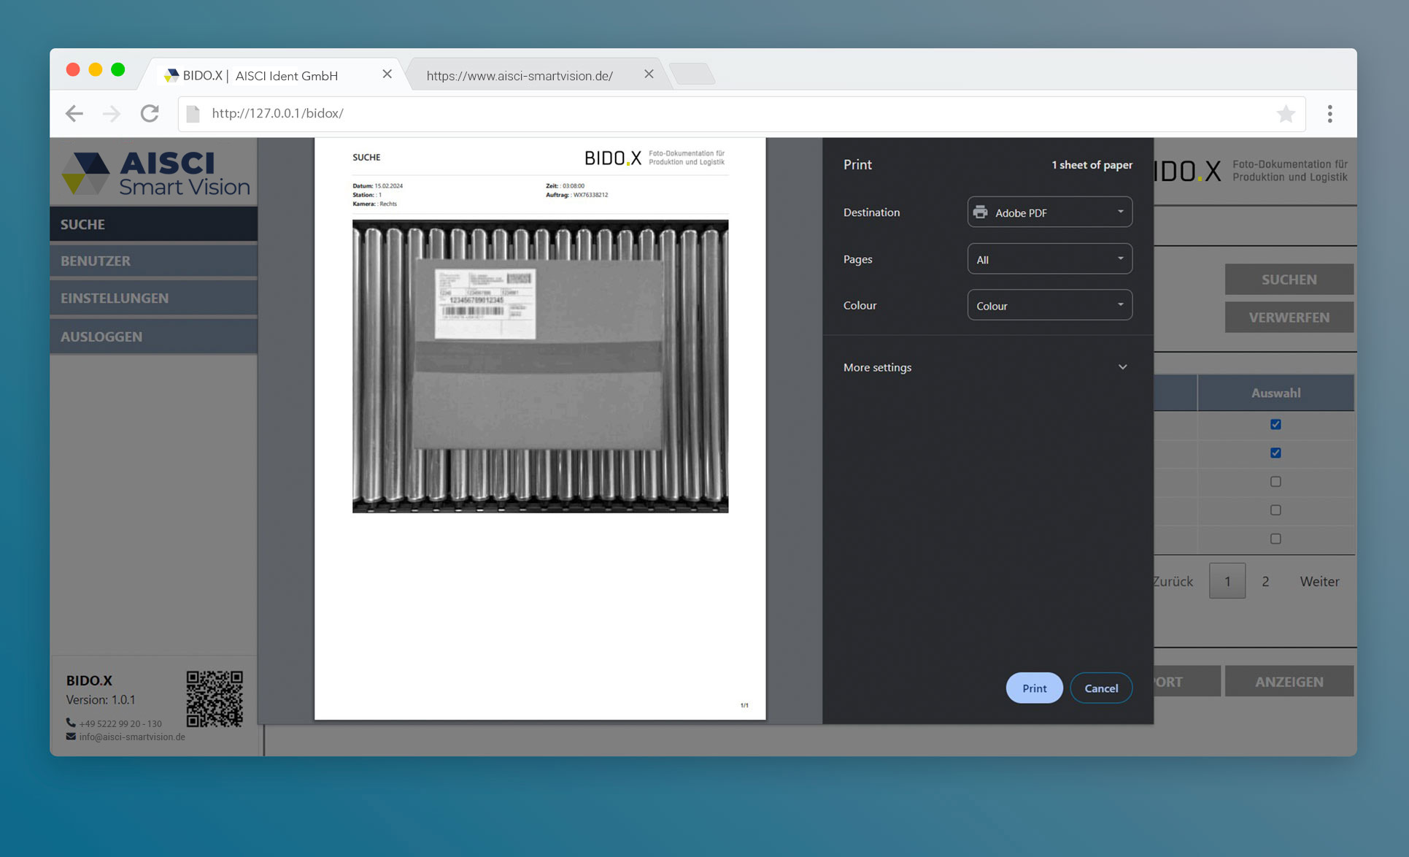
Task: Open the Pages dropdown
Action: pos(1049,259)
